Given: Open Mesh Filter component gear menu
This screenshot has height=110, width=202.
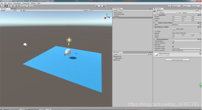Looking at the screenshot, I should point(200,23).
